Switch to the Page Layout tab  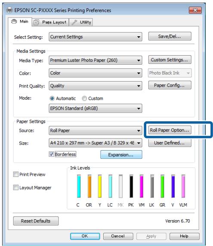click(x=50, y=22)
